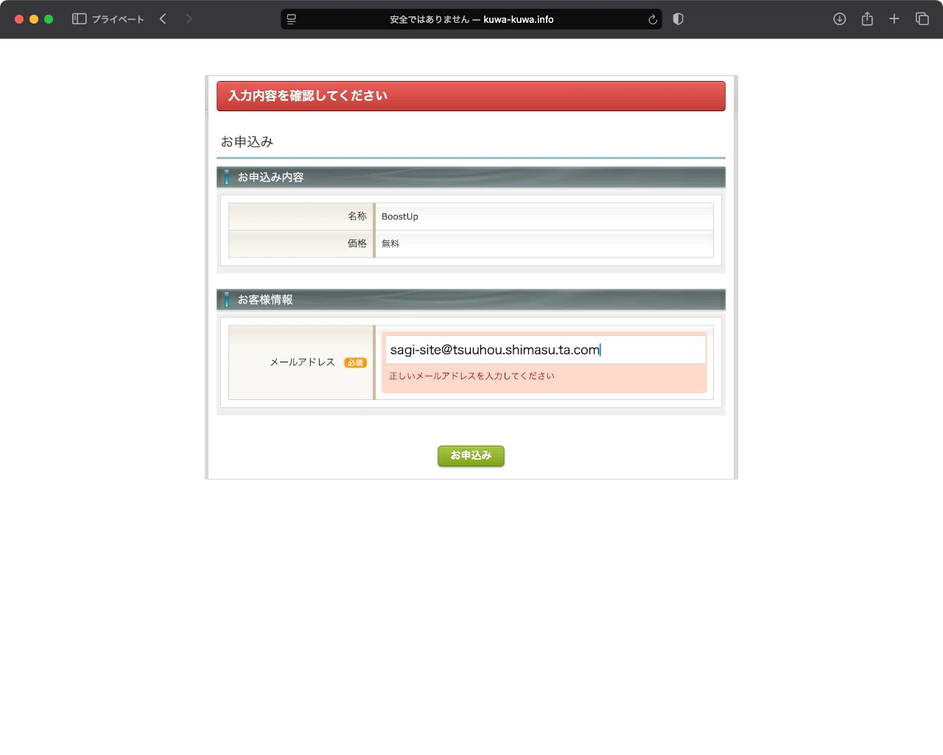
Task: Click the 無料 price value
Action: point(390,244)
